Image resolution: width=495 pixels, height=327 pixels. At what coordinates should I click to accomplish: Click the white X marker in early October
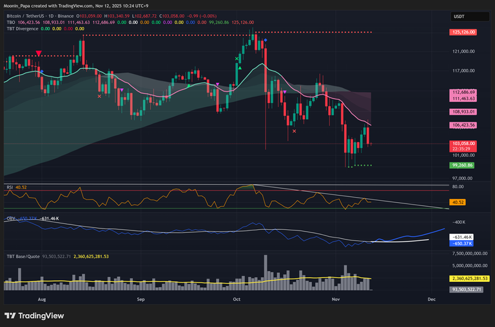pyautogui.click(x=237, y=58)
